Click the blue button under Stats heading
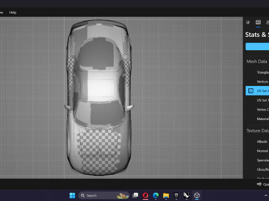 click(257, 46)
